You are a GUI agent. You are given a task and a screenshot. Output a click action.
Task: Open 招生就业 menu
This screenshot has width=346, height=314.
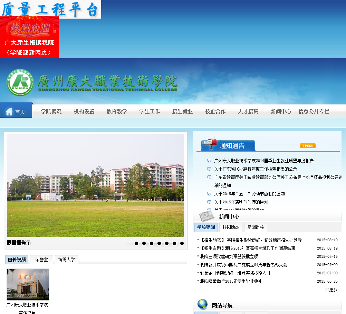(182, 111)
